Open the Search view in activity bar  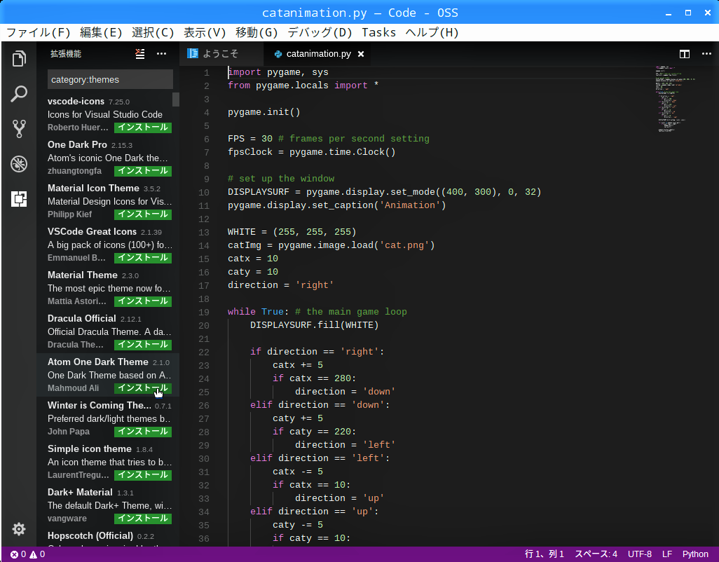click(x=19, y=93)
